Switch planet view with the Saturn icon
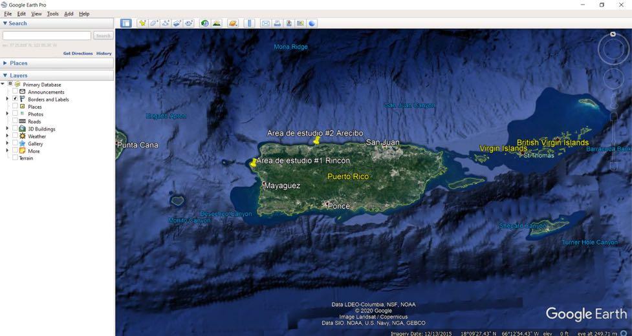Image resolution: width=632 pixels, height=336 pixels. coord(233,23)
